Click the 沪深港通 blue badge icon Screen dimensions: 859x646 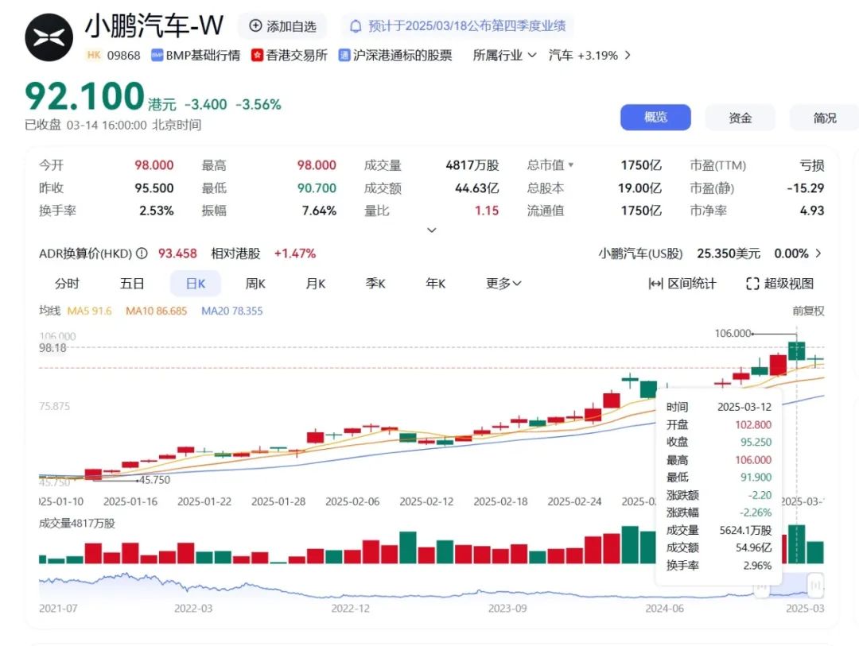pyautogui.click(x=344, y=56)
